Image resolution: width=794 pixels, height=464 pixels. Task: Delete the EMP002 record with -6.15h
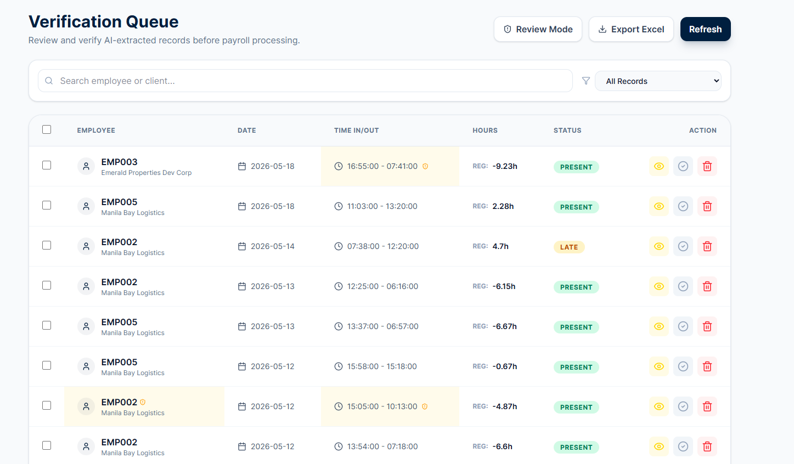coord(707,286)
